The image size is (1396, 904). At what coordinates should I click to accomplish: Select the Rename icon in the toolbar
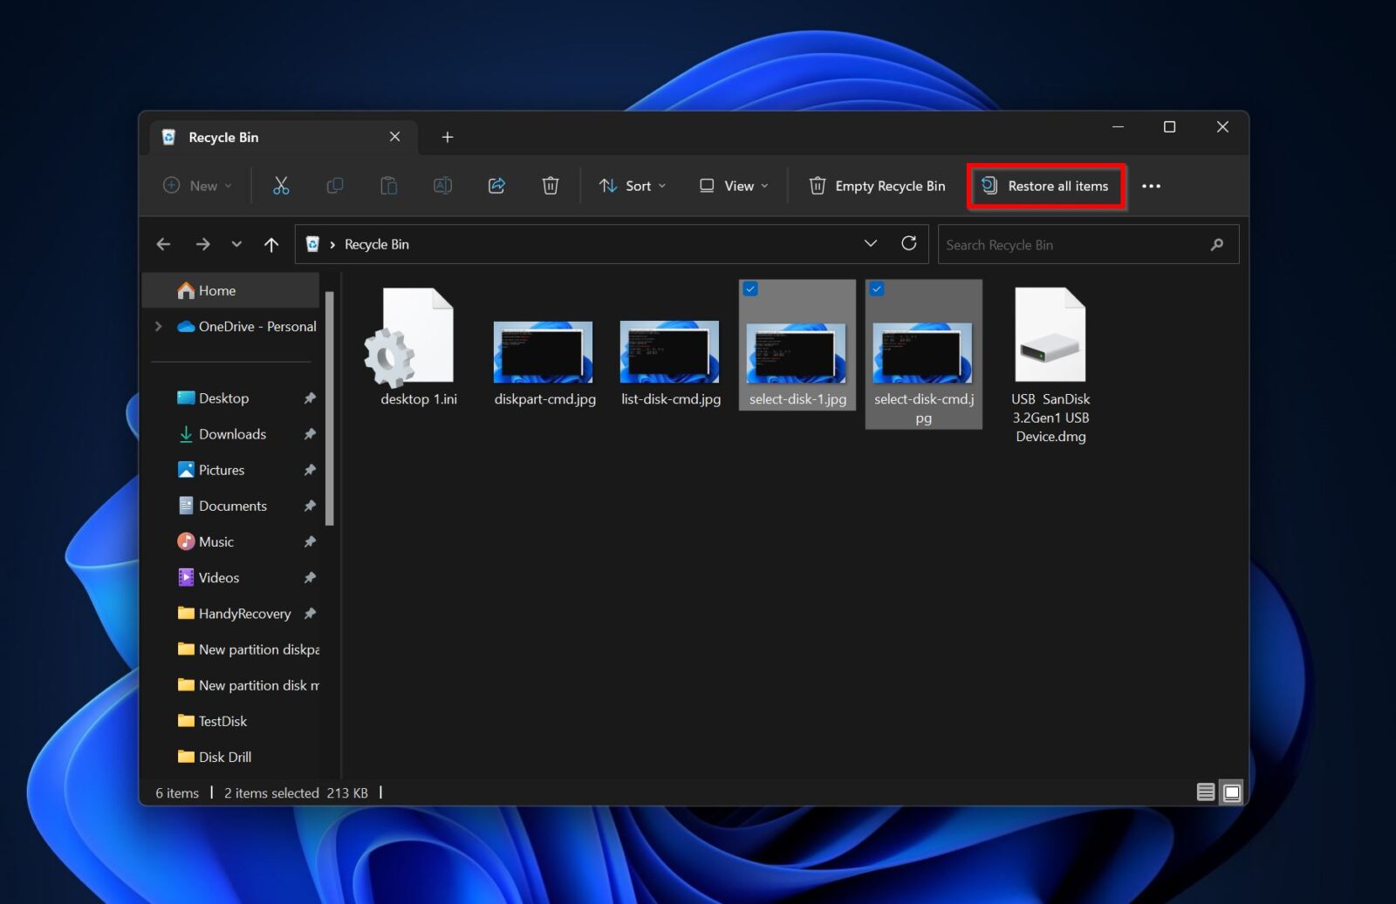[x=442, y=186]
